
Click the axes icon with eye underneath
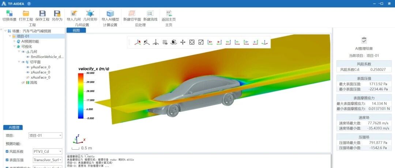pos(156,42)
